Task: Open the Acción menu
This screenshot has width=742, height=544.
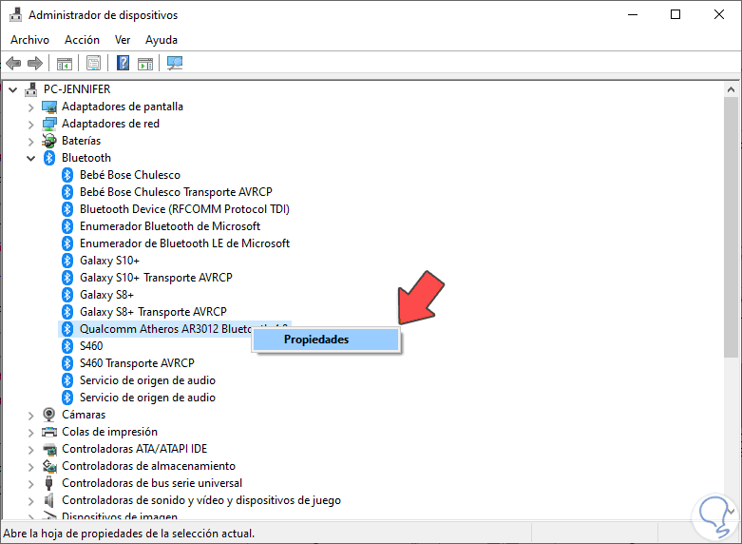Action: [x=83, y=40]
